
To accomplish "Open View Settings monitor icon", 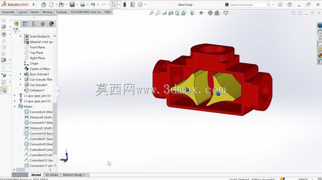I will pos(226,13).
